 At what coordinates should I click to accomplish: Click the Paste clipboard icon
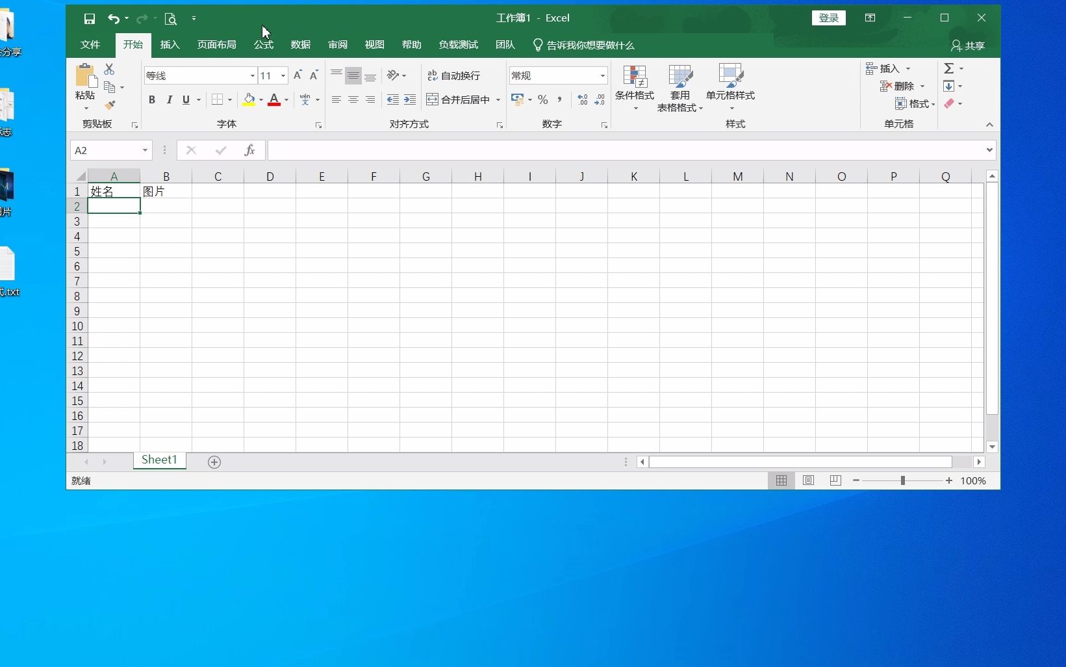point(86,75)
